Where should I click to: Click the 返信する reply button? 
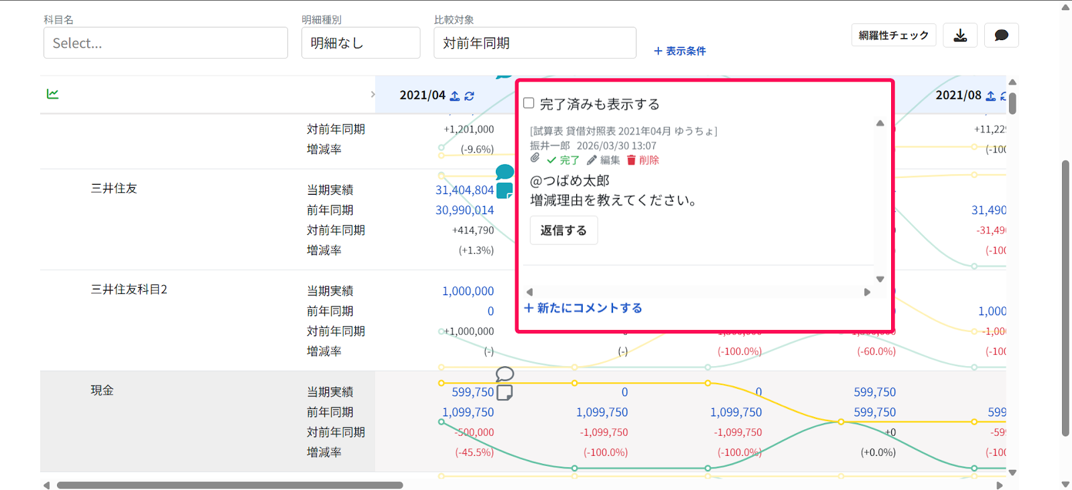[563, 230]
